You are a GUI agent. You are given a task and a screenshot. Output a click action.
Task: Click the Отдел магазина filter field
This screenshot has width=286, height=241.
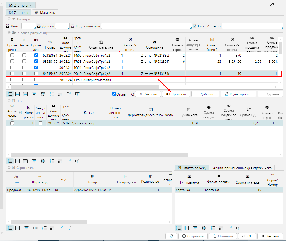tap(145, 26)
